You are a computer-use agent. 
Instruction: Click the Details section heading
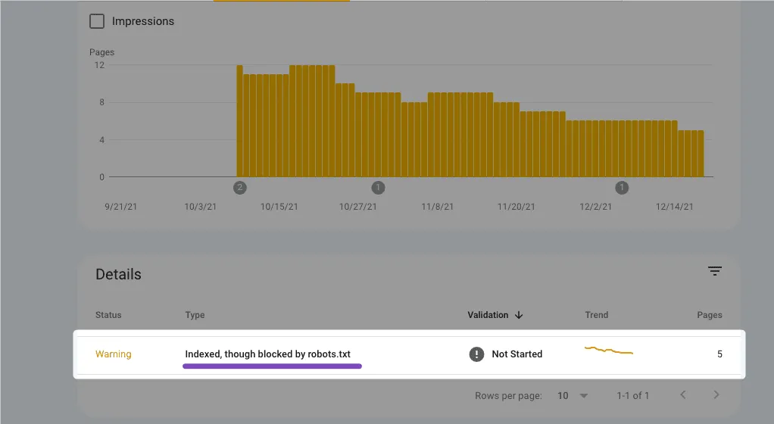pos(118,274)
